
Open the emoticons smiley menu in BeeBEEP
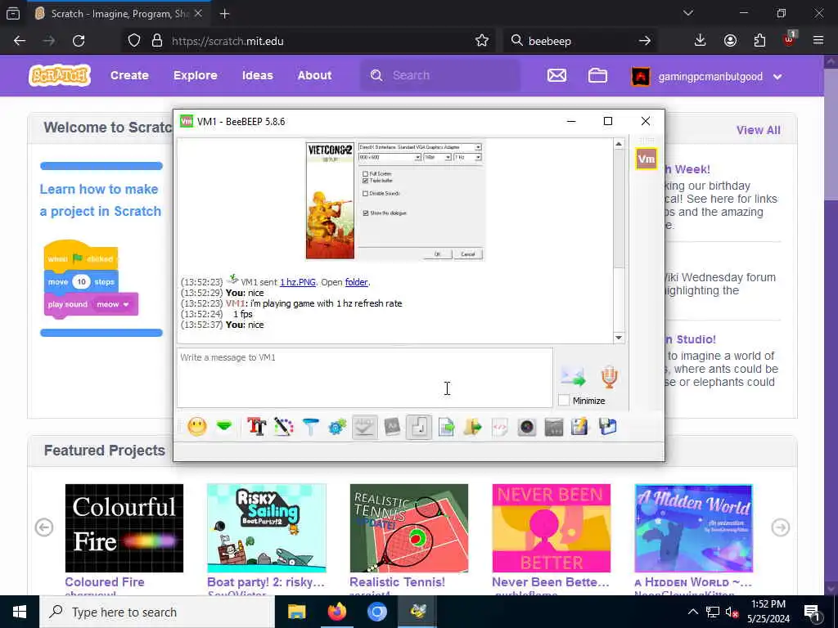196,427
